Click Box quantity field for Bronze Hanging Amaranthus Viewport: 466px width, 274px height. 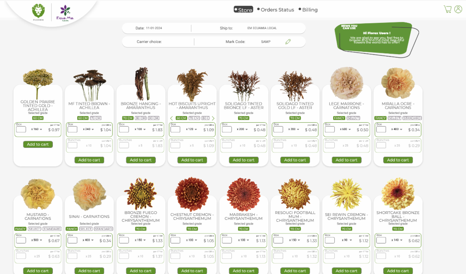[x=124, y=130]
